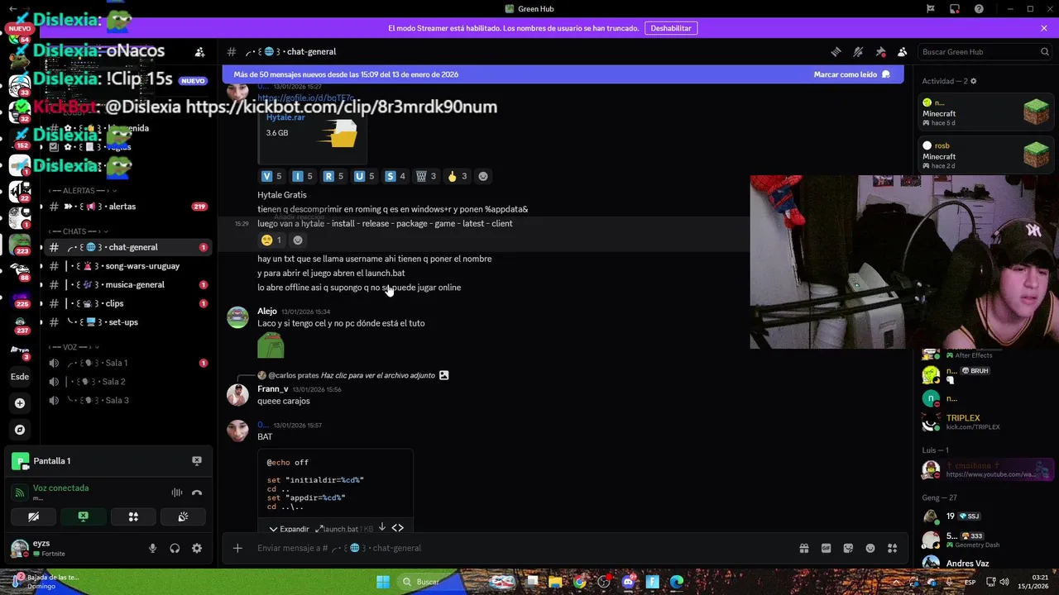Open Actividad settings gear
This screenshot has width=1059, height=595.
point(973,81)
